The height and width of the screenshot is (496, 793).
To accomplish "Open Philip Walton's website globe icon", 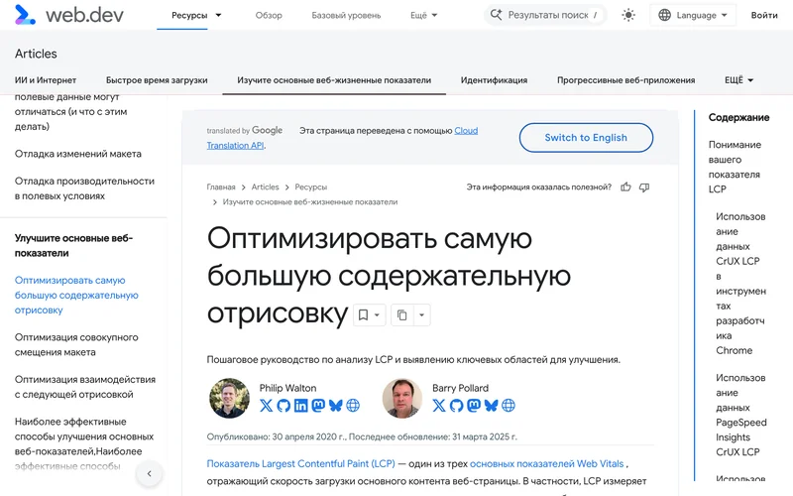I will pos(353,406).
